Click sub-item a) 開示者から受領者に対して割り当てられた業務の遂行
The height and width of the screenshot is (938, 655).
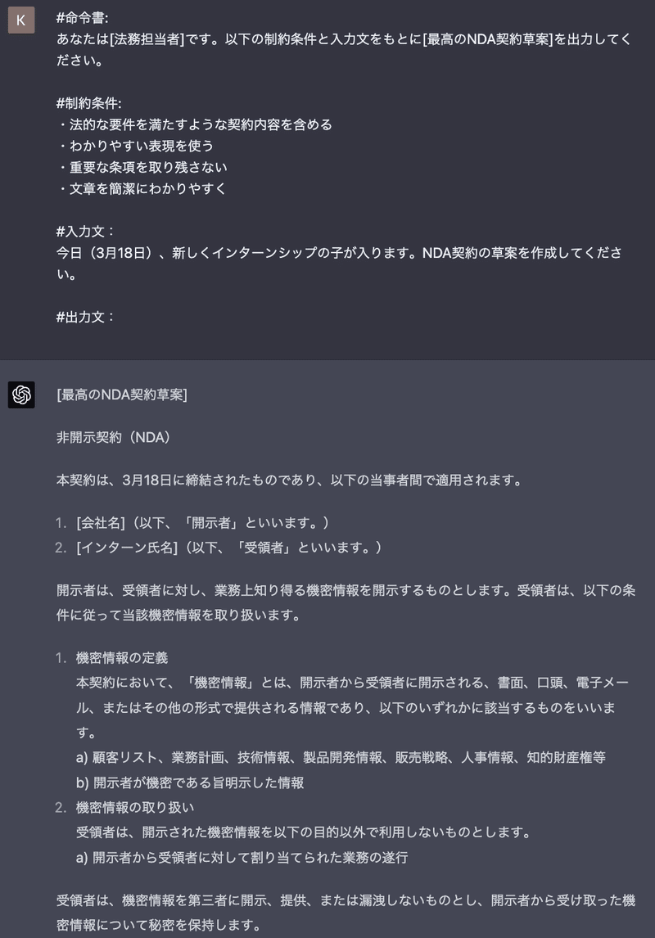(x=242, y=857)
